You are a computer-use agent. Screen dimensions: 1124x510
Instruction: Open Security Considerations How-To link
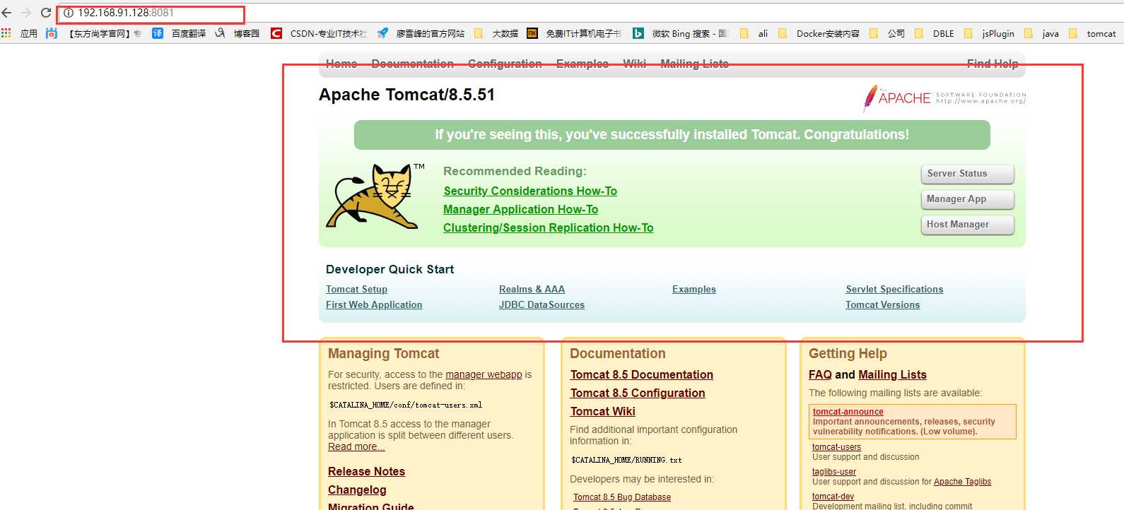tap(530, 191)
